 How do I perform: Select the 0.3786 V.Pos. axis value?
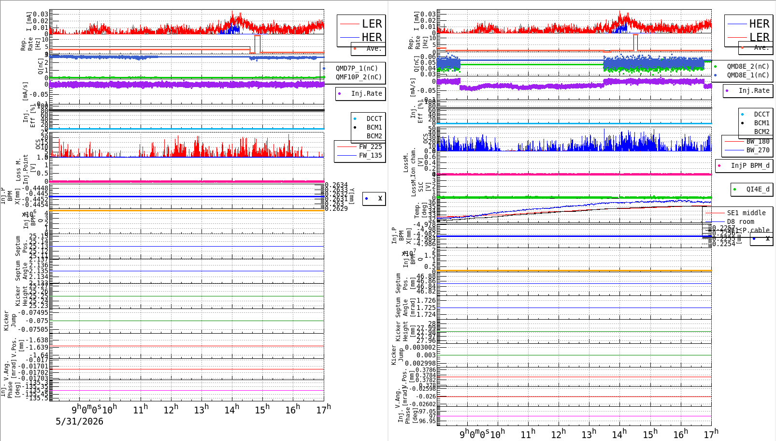point(426,370)
